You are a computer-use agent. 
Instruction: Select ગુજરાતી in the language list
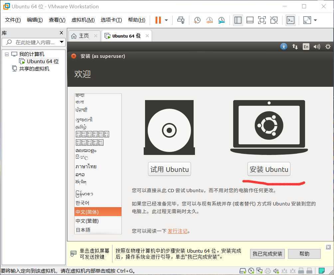(x=98, y=119)
